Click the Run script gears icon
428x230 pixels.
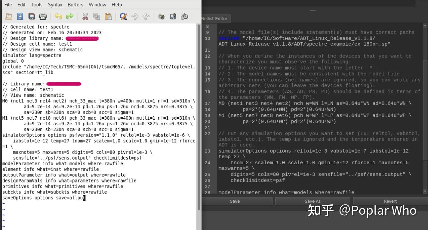point(185,16)
